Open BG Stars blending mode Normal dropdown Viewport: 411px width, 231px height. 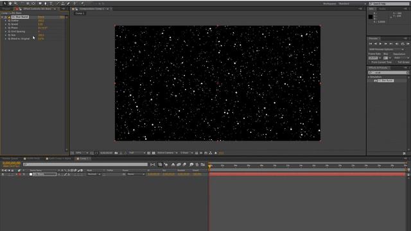coord(94,174)
